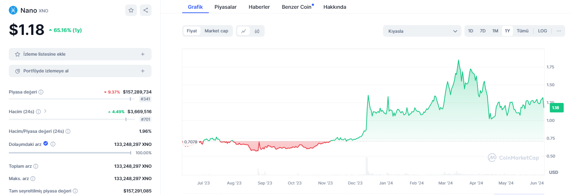
Task: Click the XNO ticker symbol in heading
Action: pos(43,11)
